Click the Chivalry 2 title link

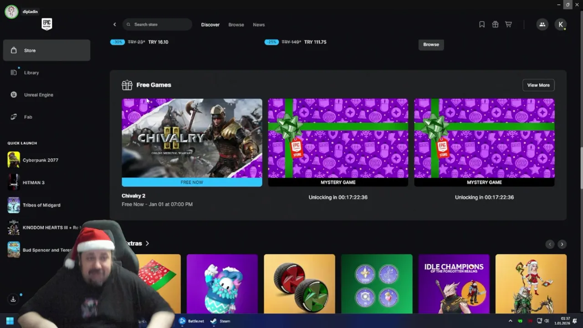pos(133,196)
